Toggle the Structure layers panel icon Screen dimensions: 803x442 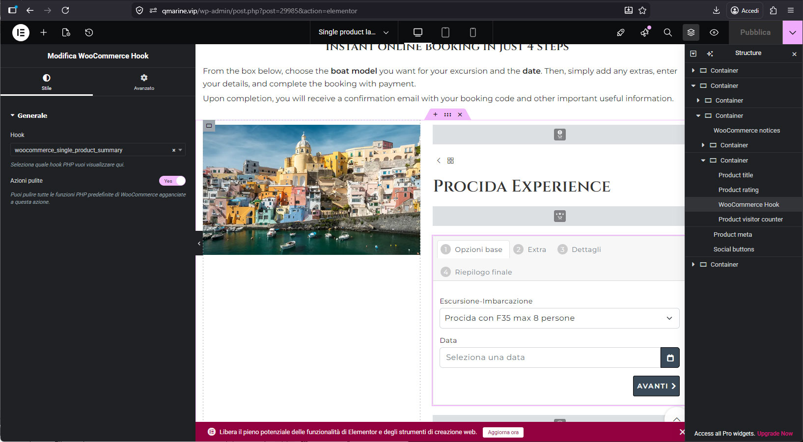pos(691,32)
